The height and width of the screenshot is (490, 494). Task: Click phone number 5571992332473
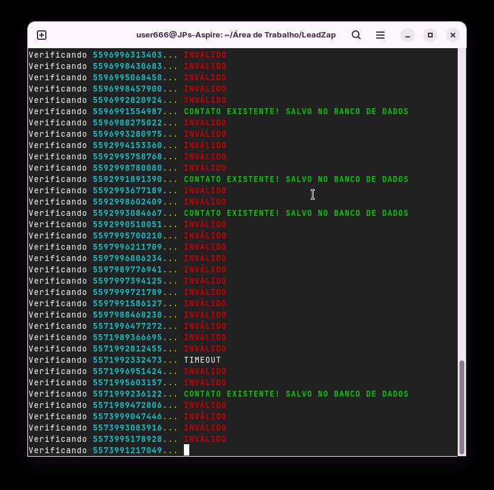[x=127, y=360]
